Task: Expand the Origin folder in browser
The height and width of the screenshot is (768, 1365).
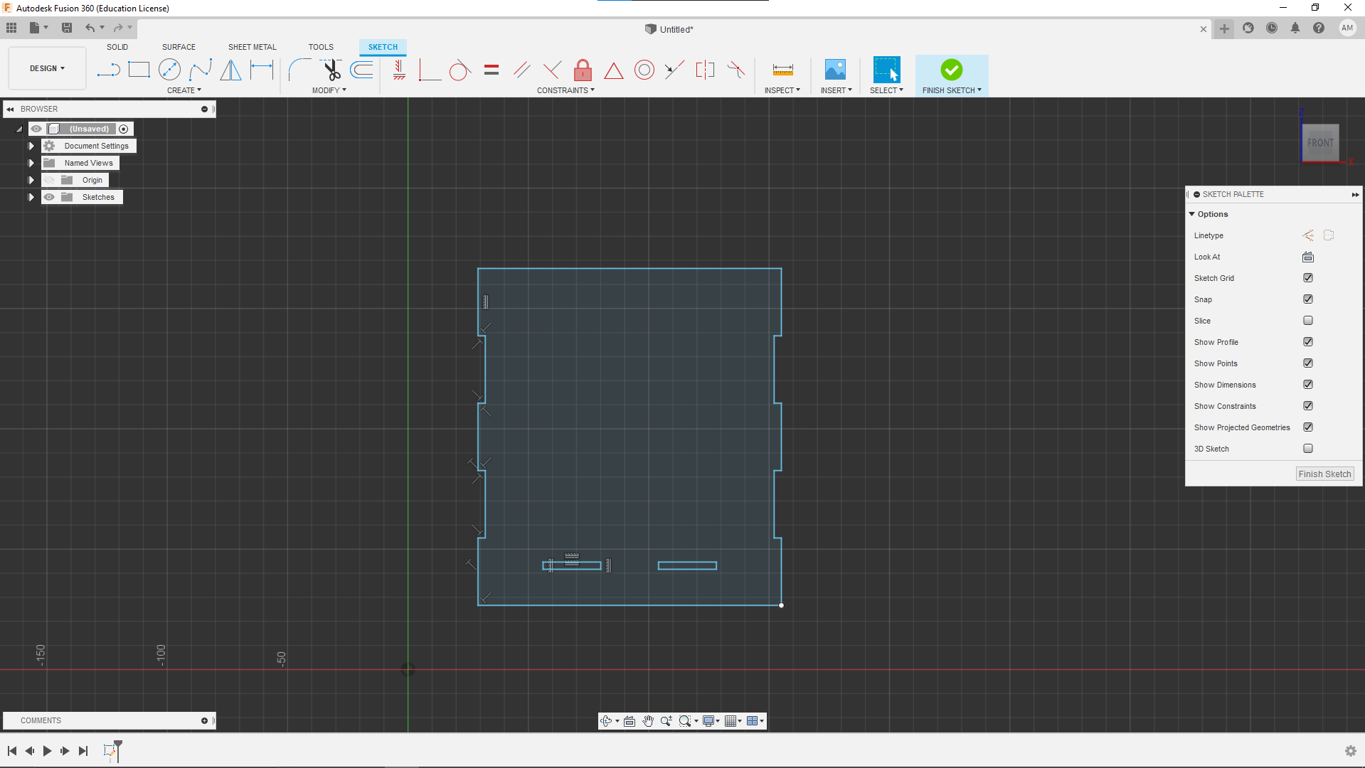Action: click(x=31, y=180)
